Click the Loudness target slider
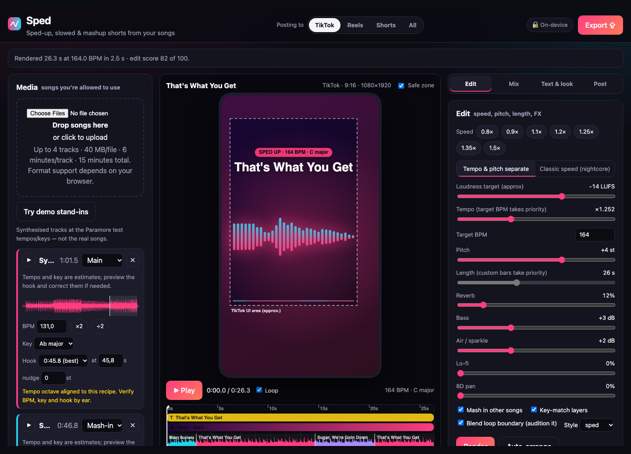631x454 pixels. 536,196
